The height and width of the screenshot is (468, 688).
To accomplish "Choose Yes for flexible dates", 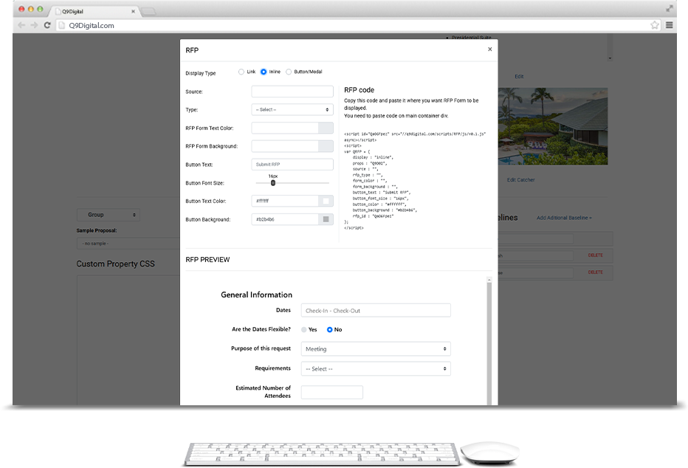I will pyautogui.click(x=303, y=329).
